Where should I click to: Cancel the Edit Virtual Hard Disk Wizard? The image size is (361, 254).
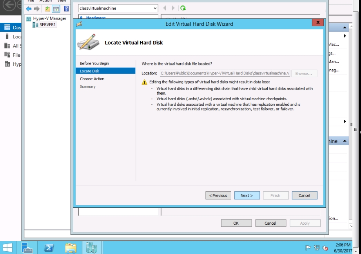pyautogui.click(x=305, y=195)
